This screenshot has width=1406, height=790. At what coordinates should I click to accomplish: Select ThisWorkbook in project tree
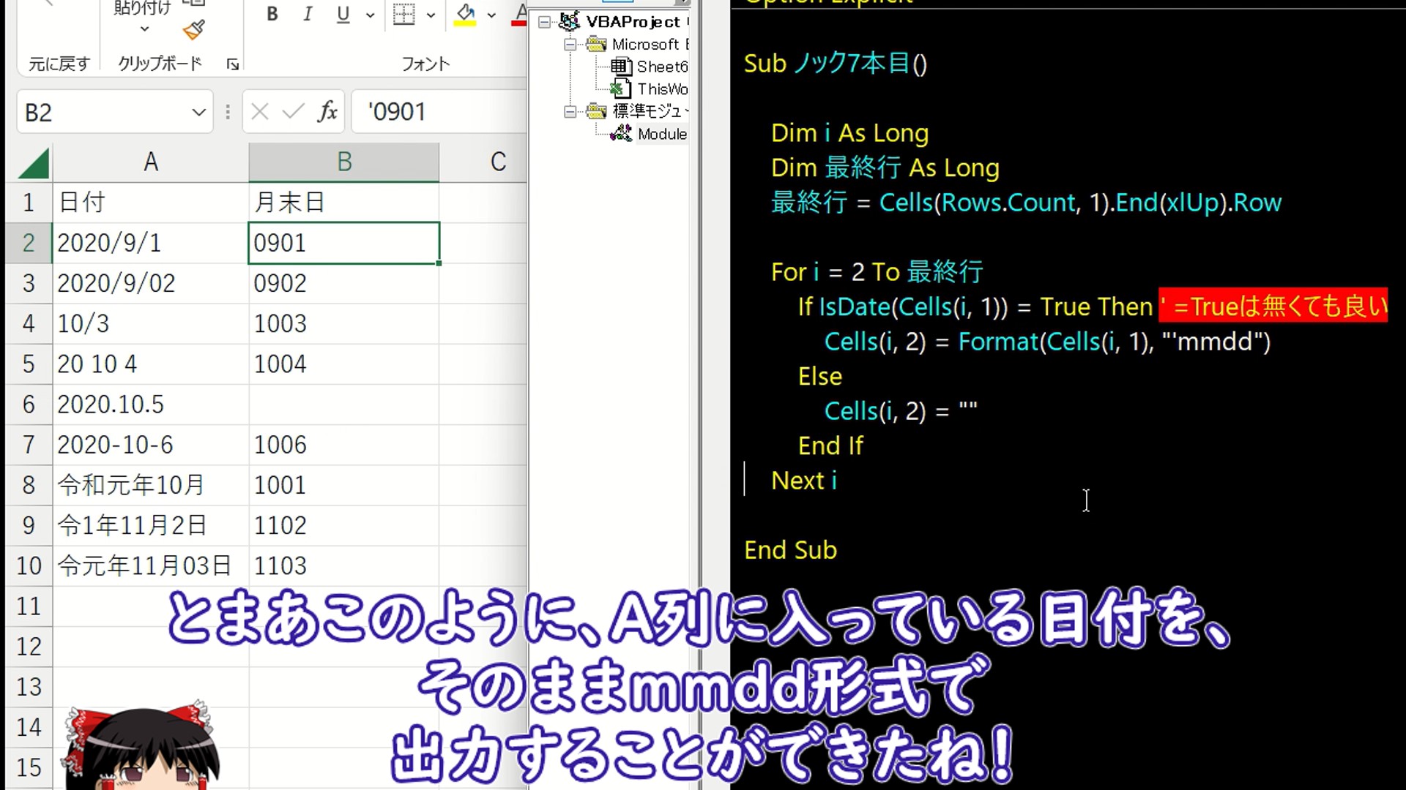[x=661, y=89]
